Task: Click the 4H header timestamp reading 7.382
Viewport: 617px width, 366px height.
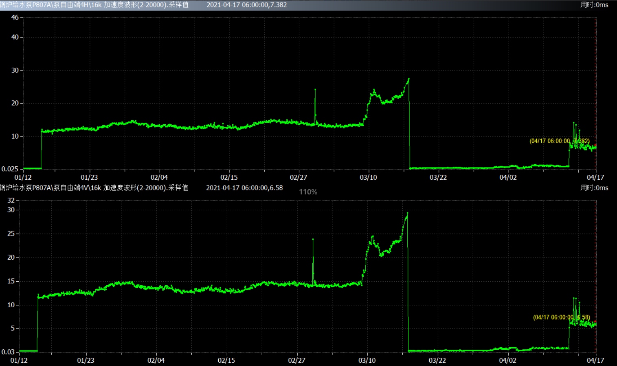Action: [x=246, y=5]
